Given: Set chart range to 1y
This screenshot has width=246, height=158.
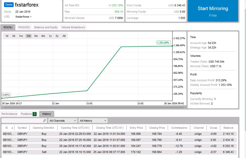Looking at the screenshot, I should 50,36.
